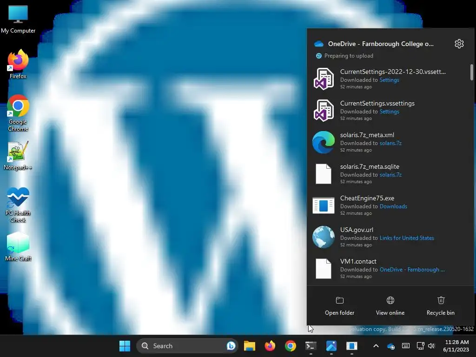This screenshot has width=476, height=357.
Task: Select the 'CurrentSettings.vssettings' file name
Action: 377,104
